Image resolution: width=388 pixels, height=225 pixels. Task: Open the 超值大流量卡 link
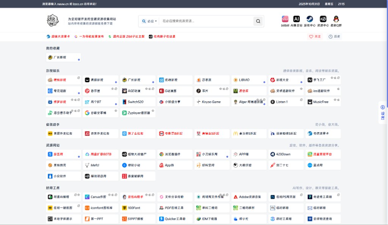pyautogui.click(x=58, y=37)
